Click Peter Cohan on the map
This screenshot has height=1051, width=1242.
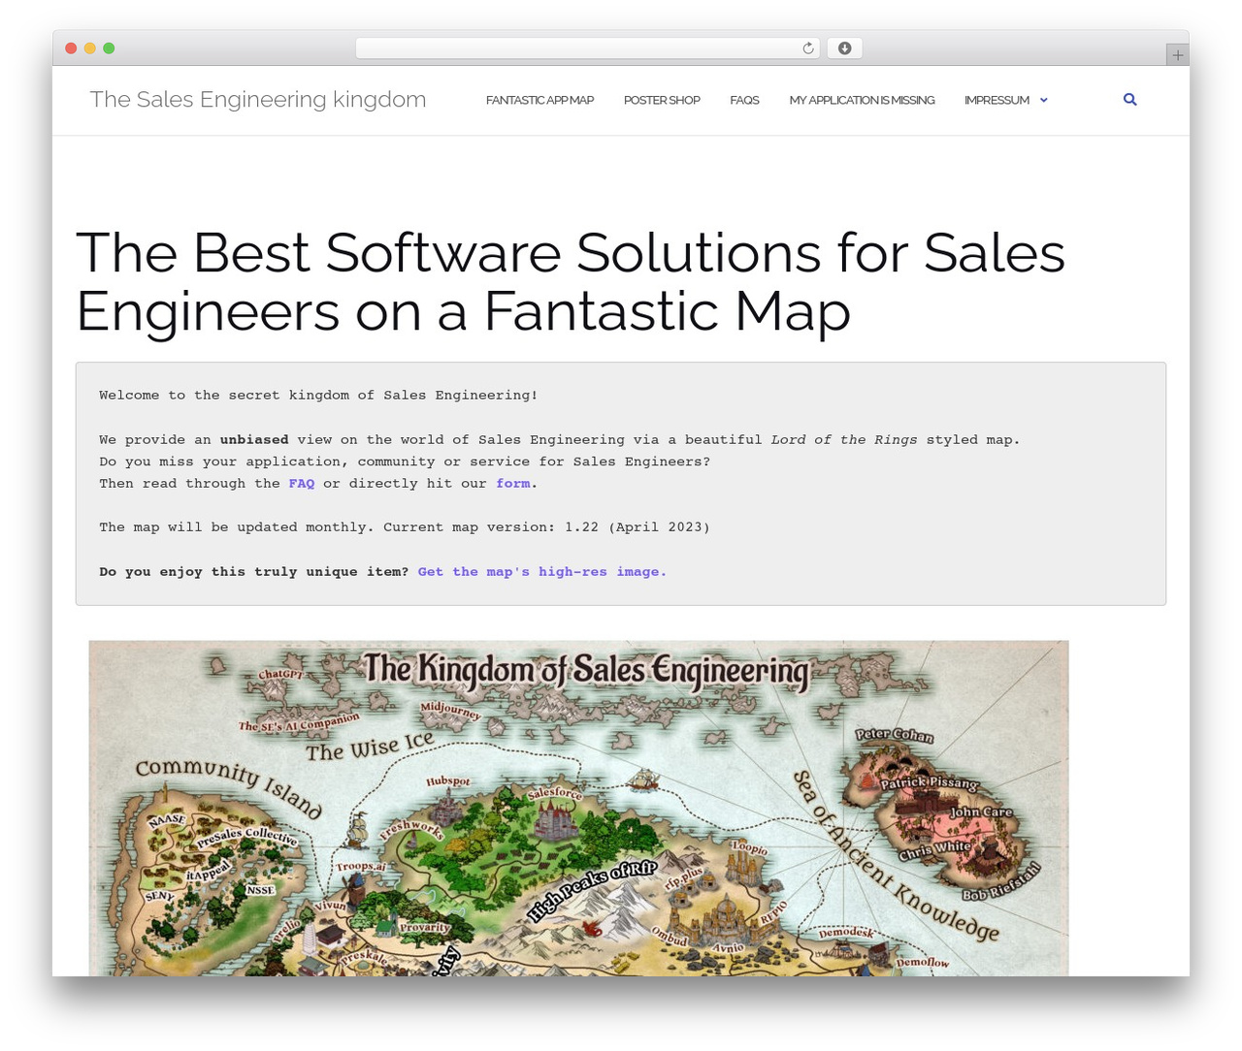click(895, 735)
